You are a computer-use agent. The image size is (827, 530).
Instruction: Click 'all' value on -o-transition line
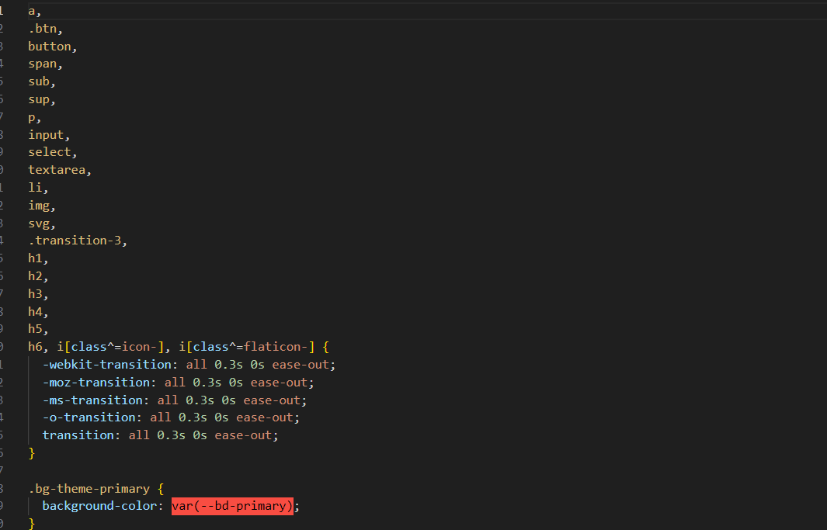(x=161, y=417)
